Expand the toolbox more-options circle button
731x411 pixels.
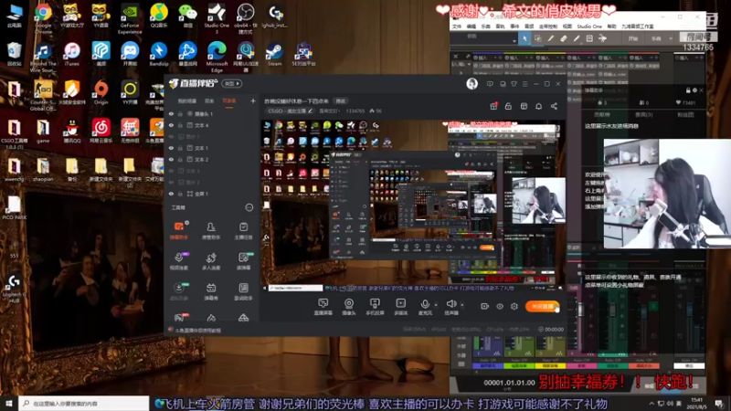point(249,207)
